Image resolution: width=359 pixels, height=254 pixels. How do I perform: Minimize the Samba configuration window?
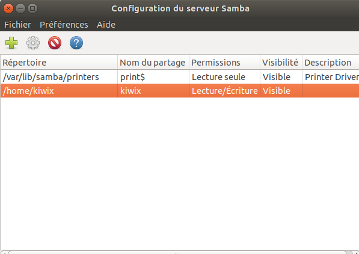click(x=20, y=8)
